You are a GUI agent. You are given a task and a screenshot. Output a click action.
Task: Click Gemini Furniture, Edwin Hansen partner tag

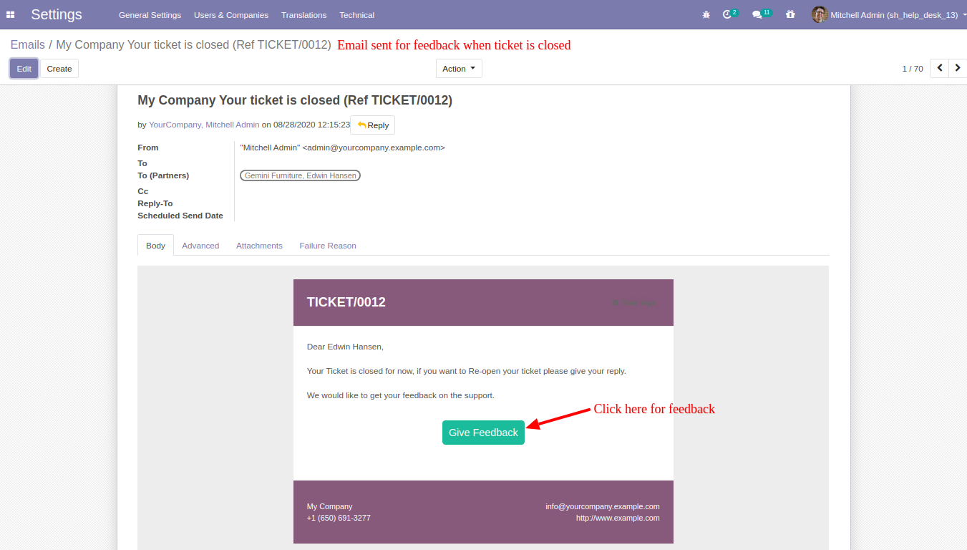click(300, 175)
